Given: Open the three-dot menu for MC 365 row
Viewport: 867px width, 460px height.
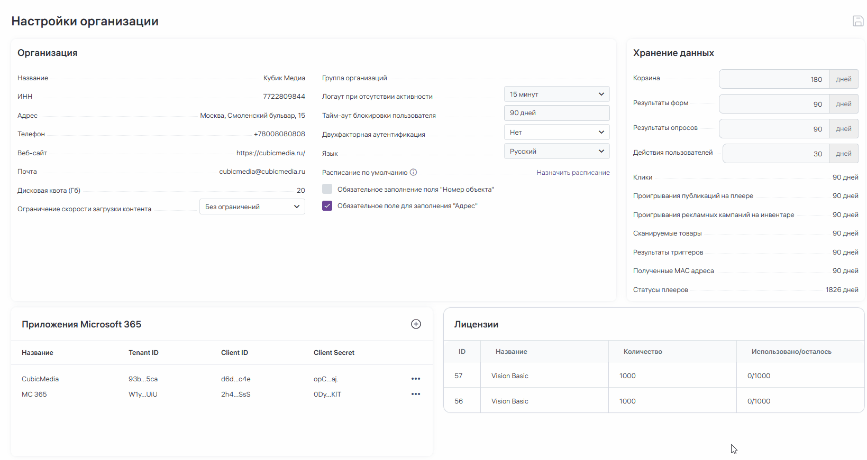Looking at the screenshot, I should click(416, 394).
